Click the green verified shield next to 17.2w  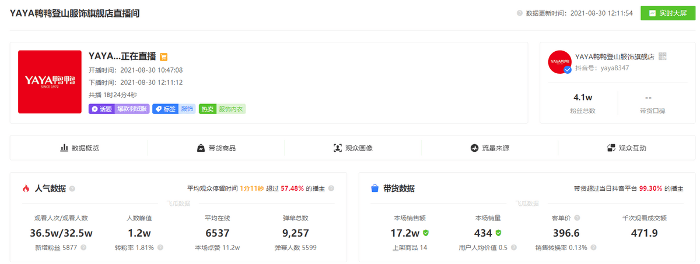tap(426, 233)
